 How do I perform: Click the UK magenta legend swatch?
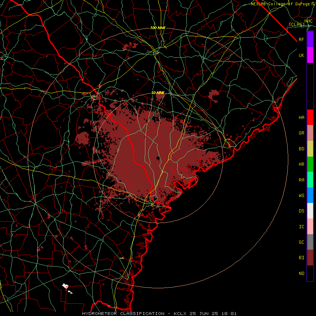310,55
